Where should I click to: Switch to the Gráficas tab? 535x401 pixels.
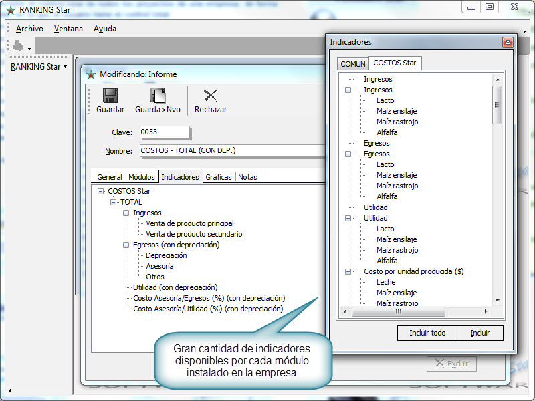click(x=219, y=177)
